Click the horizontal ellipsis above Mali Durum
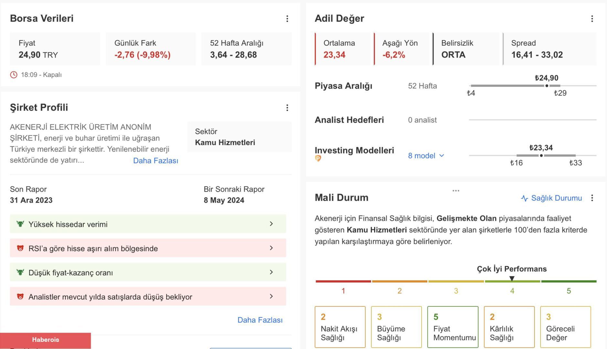 click(x=455, y=191)
